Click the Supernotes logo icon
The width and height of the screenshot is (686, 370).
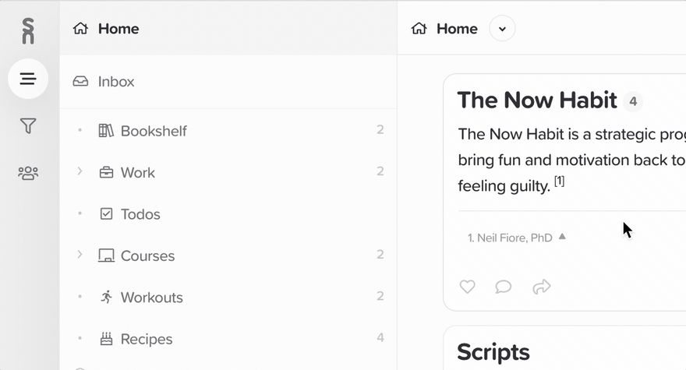28,30
